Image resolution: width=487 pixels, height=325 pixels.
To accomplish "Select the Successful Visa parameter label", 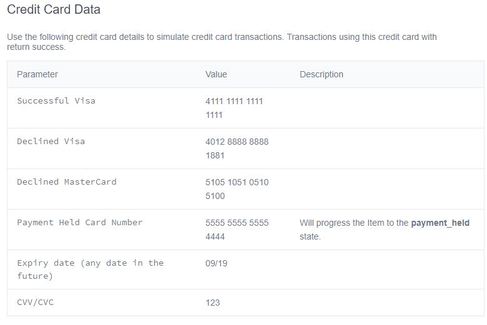I will [x=56, y=100].
